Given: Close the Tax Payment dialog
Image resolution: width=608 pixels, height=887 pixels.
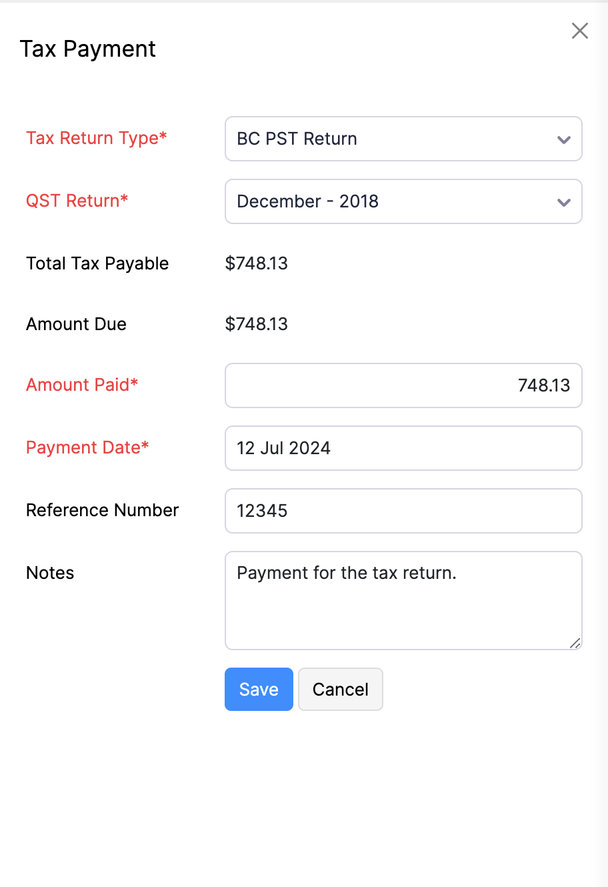Looking at the screenshot, I should (x=580, y=31).
